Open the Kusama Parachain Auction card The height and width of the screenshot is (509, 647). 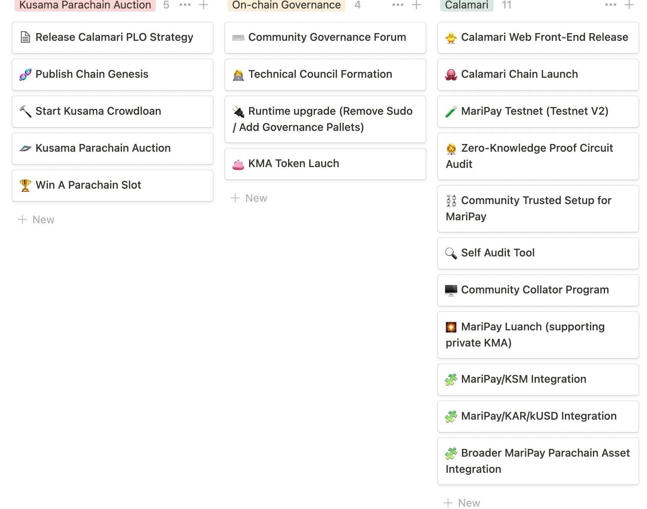(x=113, y=149)
